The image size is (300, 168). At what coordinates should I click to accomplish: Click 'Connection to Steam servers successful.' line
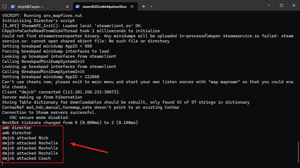coord(49,112)
